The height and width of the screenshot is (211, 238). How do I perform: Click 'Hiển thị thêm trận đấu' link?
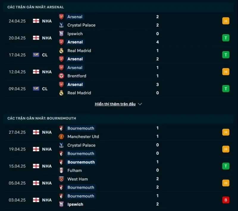115,104
